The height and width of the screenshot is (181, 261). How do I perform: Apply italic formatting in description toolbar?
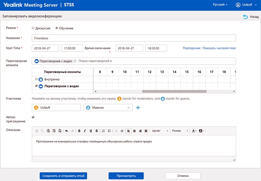coord(85,131)
